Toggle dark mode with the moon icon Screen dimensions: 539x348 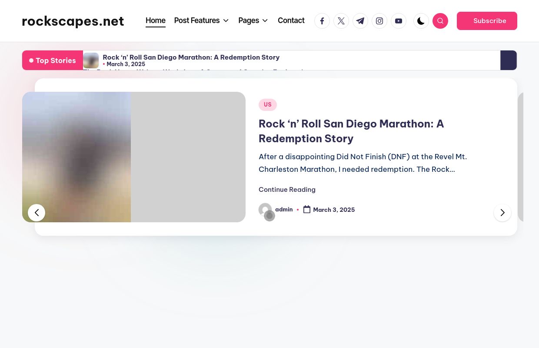pos(421,21)
